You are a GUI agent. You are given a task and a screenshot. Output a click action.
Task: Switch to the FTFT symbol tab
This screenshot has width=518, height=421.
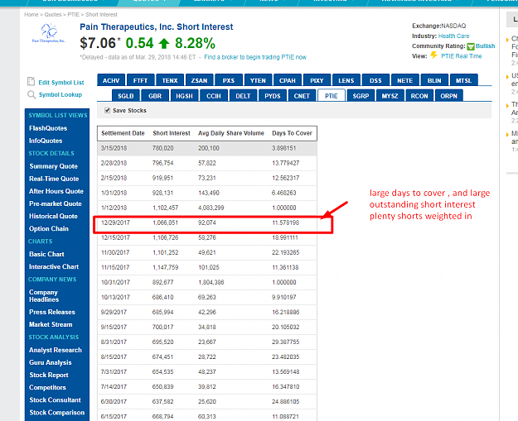pyautogui.click(x=140, y=80)
